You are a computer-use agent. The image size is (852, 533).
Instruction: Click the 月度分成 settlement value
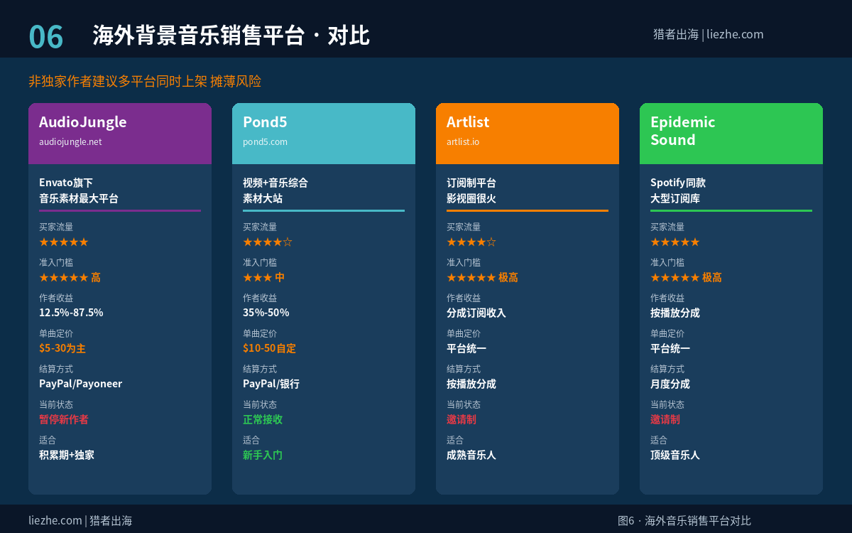tap(670, 384)
